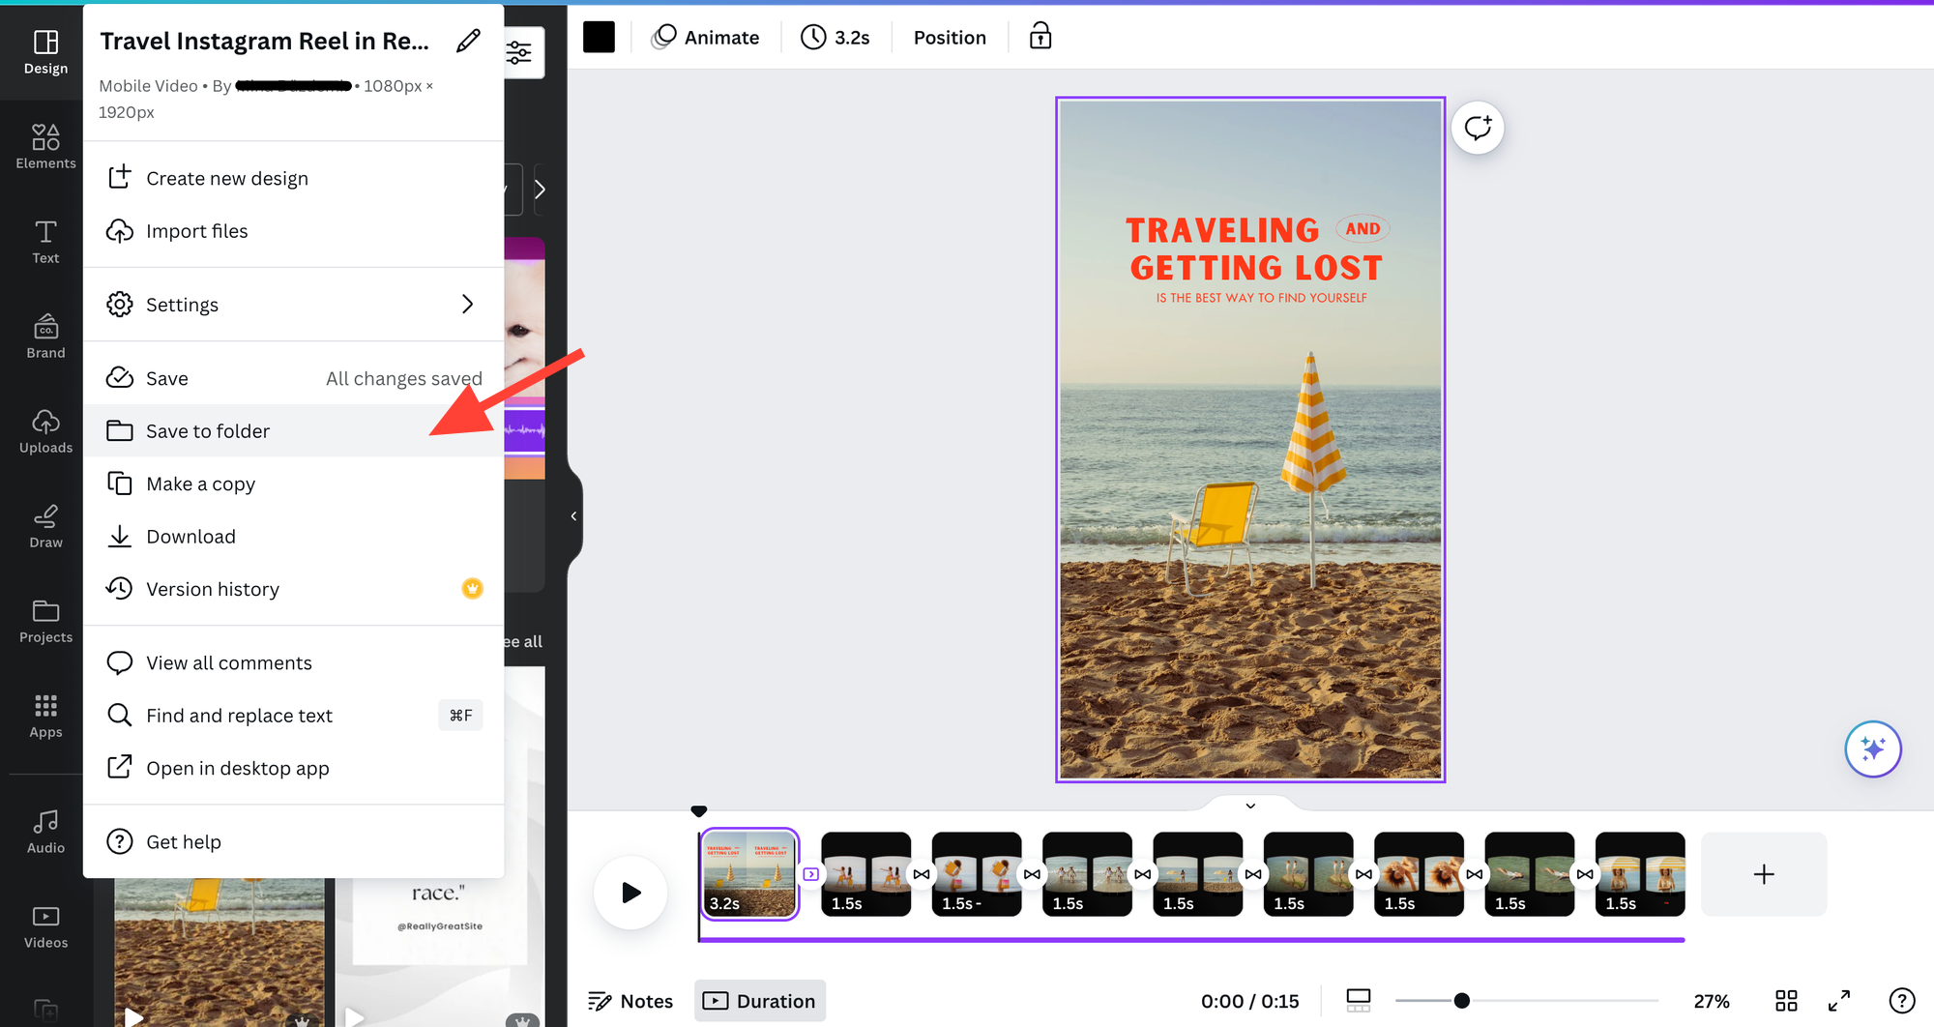The image size is (1934, 1027).
Task: Enter fullscreen present mode
Action: [1839, 1001]
